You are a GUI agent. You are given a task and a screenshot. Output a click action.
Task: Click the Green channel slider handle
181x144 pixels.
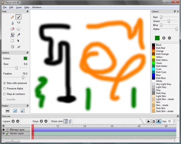[169, 21]
